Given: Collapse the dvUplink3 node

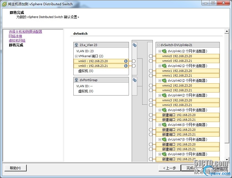Looking at the screenshot, I should coord(160,81).
